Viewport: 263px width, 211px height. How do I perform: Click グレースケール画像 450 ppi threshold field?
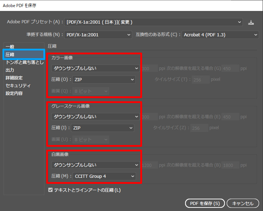[x=230, y=117]
